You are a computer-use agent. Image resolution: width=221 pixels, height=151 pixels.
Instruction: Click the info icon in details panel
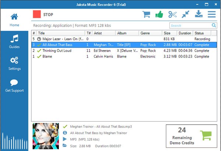click(x=65, y=133)
